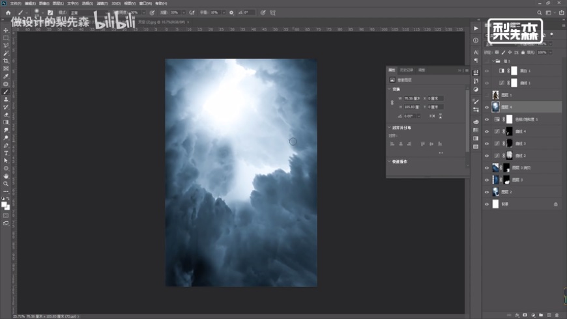Click the align left edges button
This screenshot has width=567, height=319.
tap(392, 144)
